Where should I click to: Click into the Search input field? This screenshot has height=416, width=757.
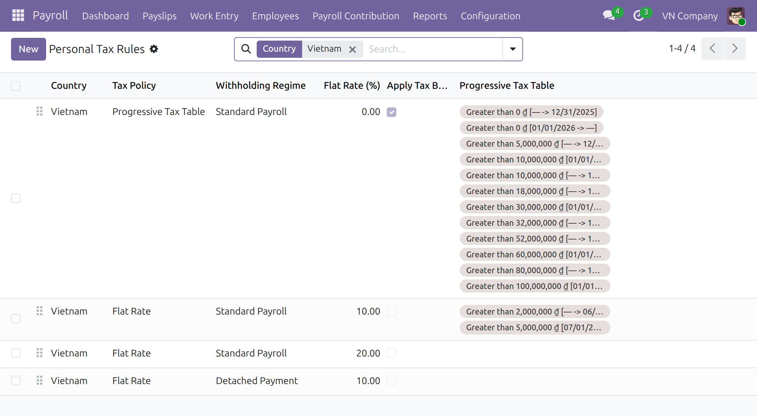pyautogui.click(x=434, y=49)
